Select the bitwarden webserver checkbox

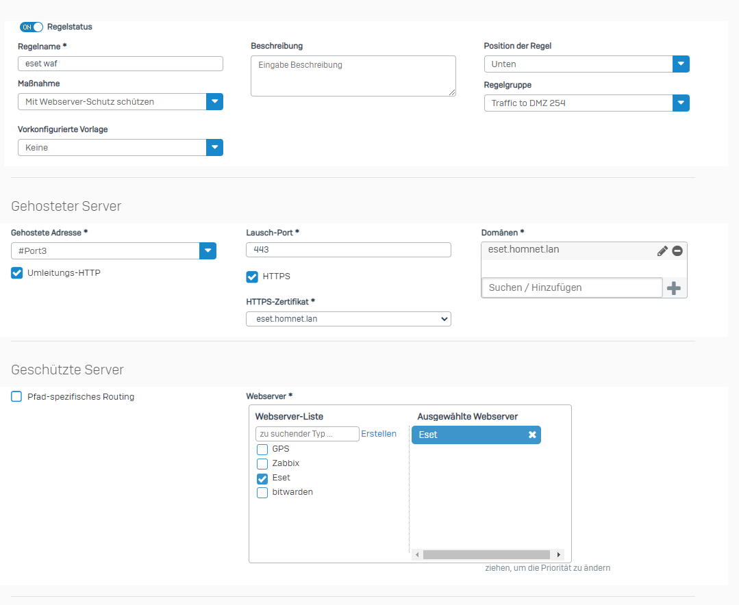(x=262, y=493)
